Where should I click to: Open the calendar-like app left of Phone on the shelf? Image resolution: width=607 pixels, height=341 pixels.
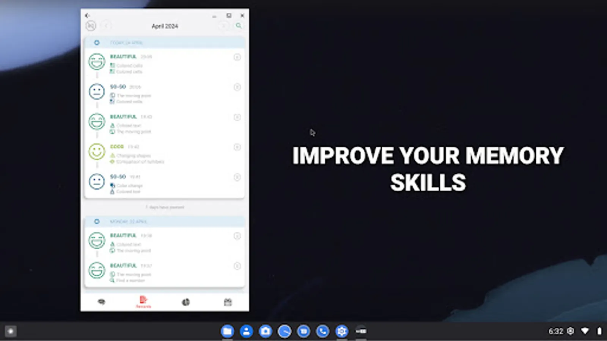[x=303, y=331]
